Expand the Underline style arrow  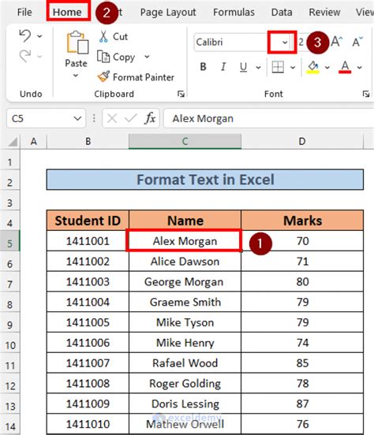pyautogui.click(x=259, y=67)
